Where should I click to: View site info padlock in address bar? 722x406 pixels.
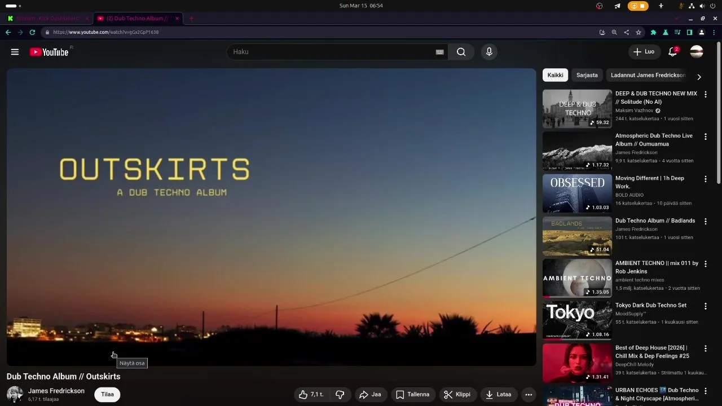pos(47,32)
